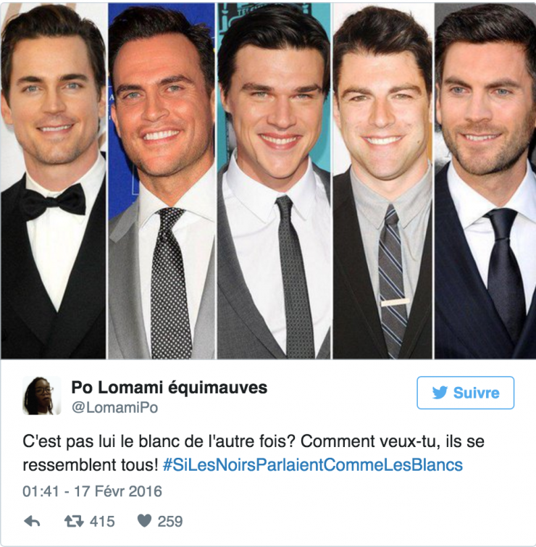Open the tweet timestamp 01:41 - 17 Févr 2016
536x547 pixels.
92,491
